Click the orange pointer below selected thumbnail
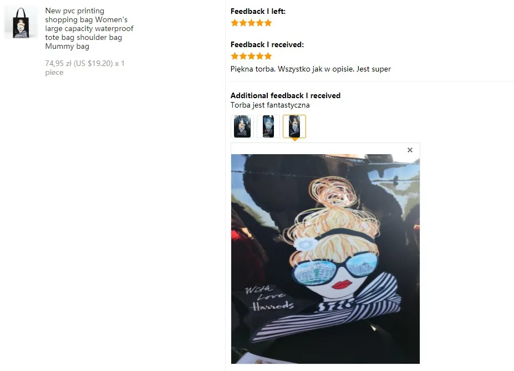Screen dimensions: 514x371 (294, 140)
